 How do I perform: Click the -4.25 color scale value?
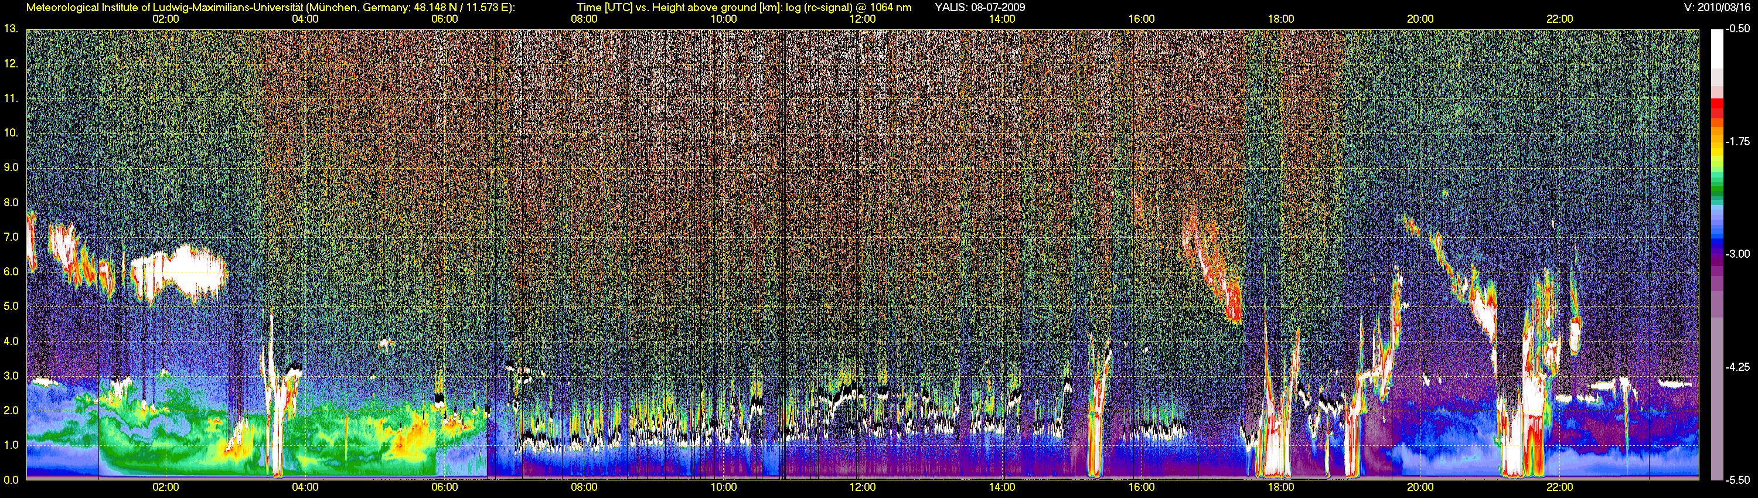click(1737, 367)
